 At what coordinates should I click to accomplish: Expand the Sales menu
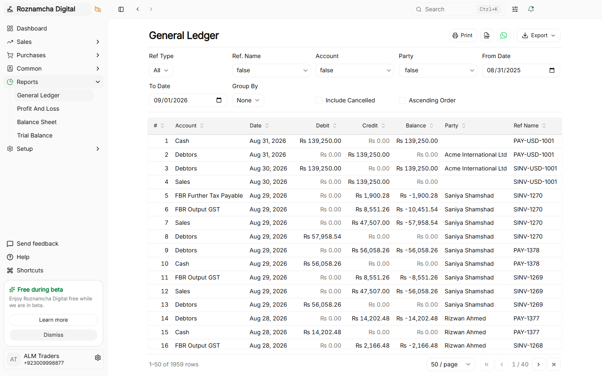click(54, 42)
